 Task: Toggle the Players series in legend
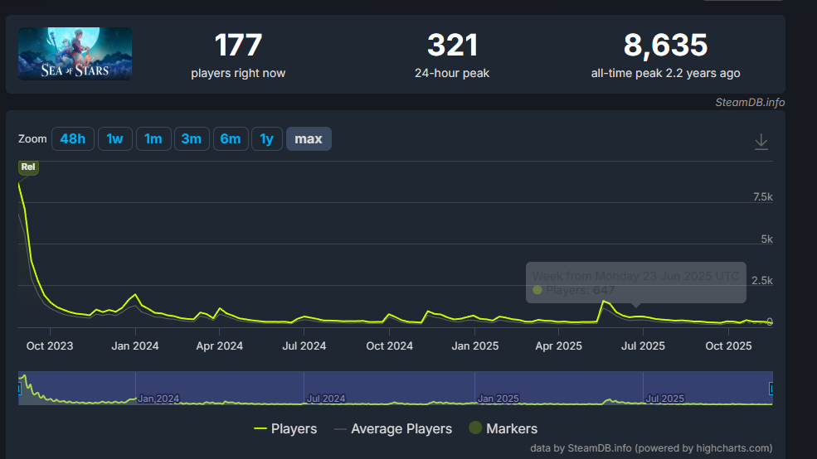285,428
